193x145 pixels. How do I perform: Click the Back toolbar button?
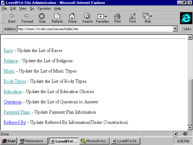[x=12, y=18]
